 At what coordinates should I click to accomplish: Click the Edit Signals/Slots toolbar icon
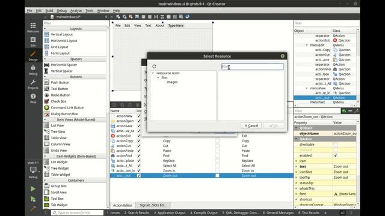[125, 17]
